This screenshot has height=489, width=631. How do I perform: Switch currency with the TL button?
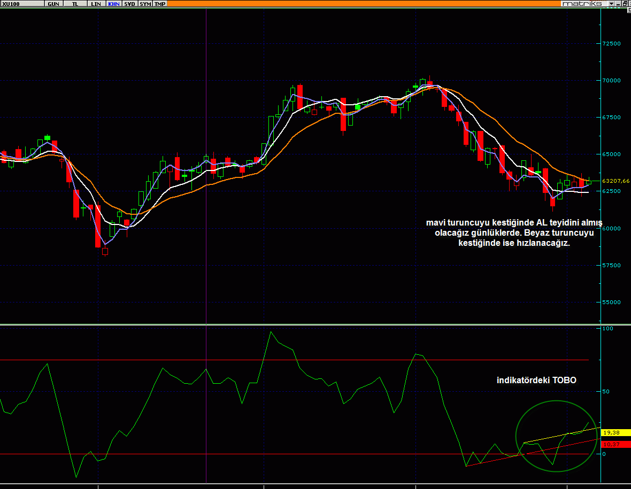(74, 4)
